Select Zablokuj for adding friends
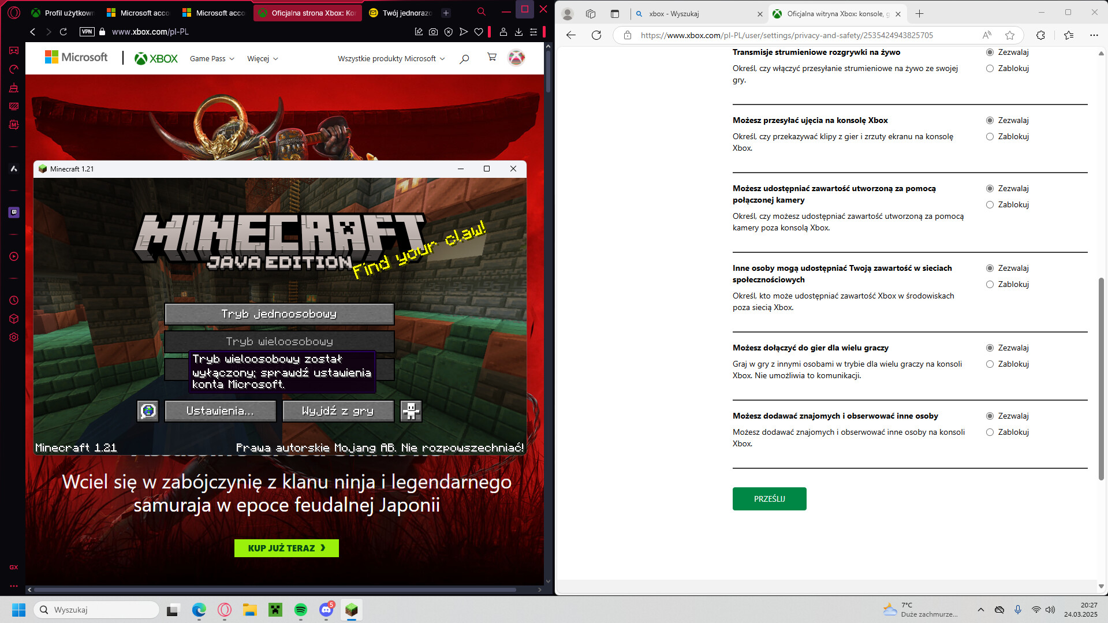This screenshot has height=623, width=1108. click(x=990, y=432)
